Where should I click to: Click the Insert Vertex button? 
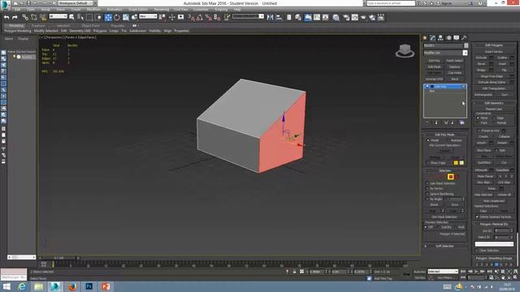(x=494, y=52)
